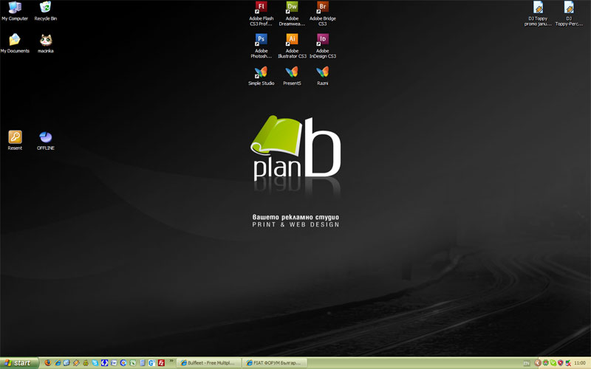Open the Razni desktop shortcut
Screen dimensions: 591x369
tap(323, 72)
